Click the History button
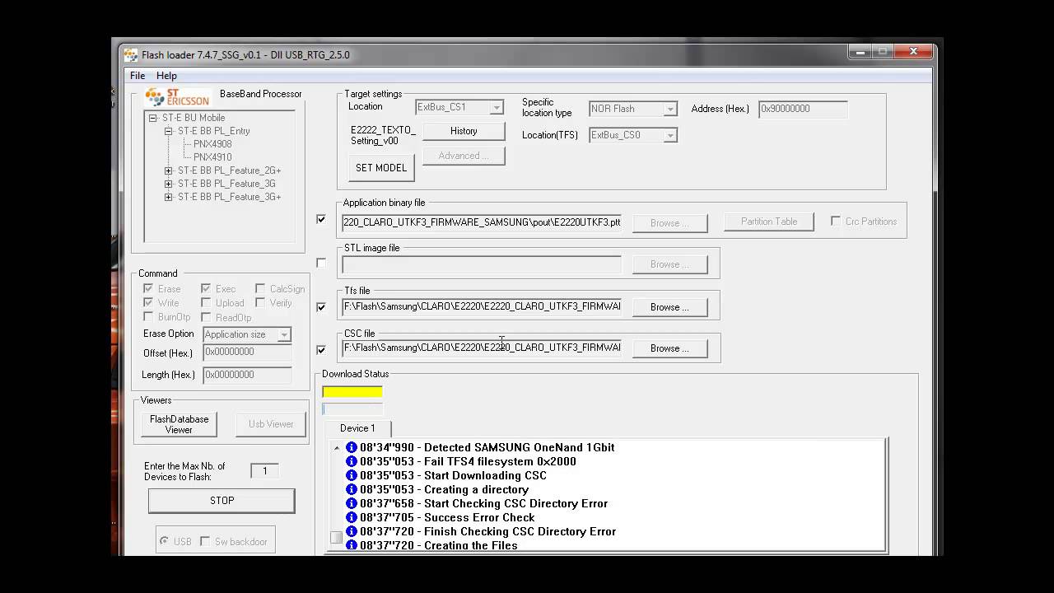This screenshot has height=593, width=1054. pos(464,131)
